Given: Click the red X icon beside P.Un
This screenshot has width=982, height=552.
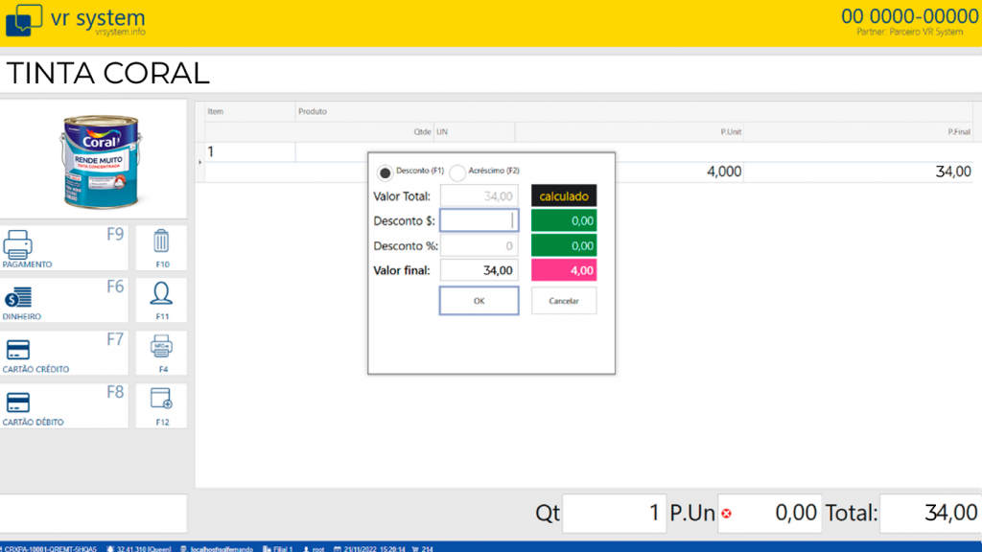Looking at the screenshot, I should (x=726, y=514).
